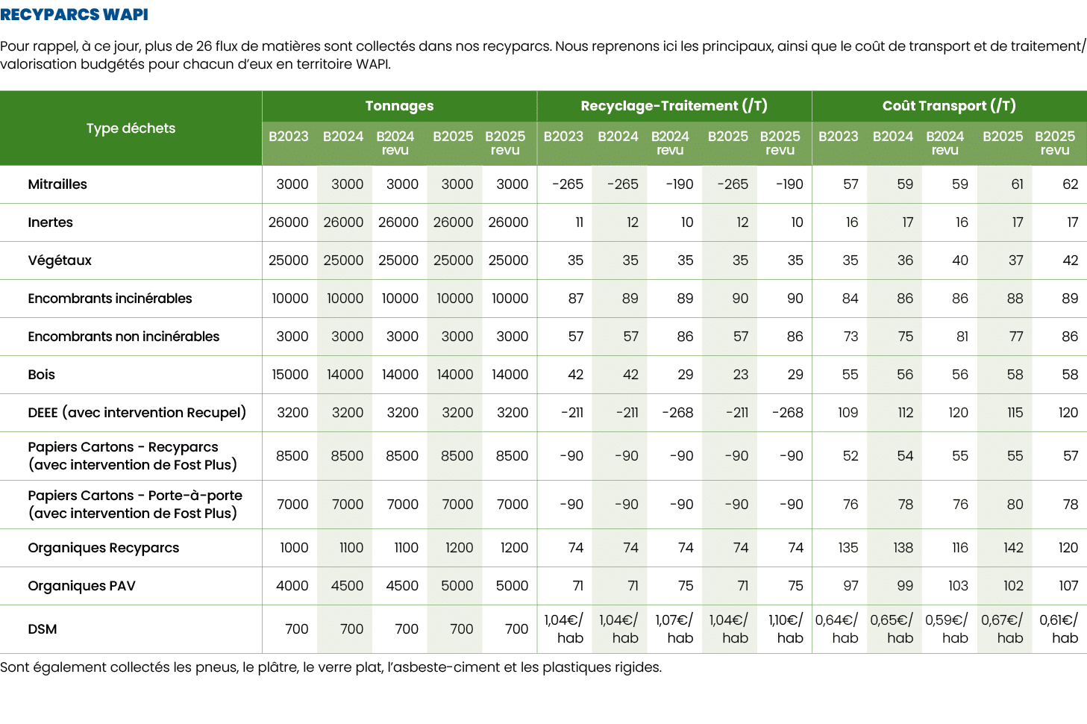Click the RECYPARCS WAPI title
Image resolution: width=1087 pixels, height=724 pixels.
click(74, 15)
